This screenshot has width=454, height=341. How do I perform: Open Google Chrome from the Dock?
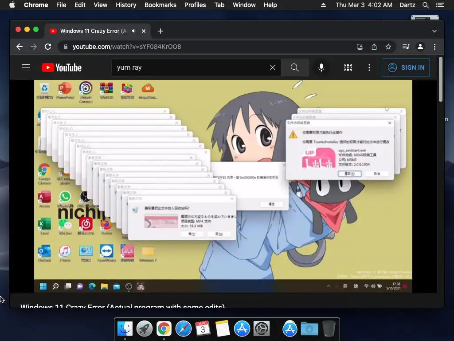point(164,329)
